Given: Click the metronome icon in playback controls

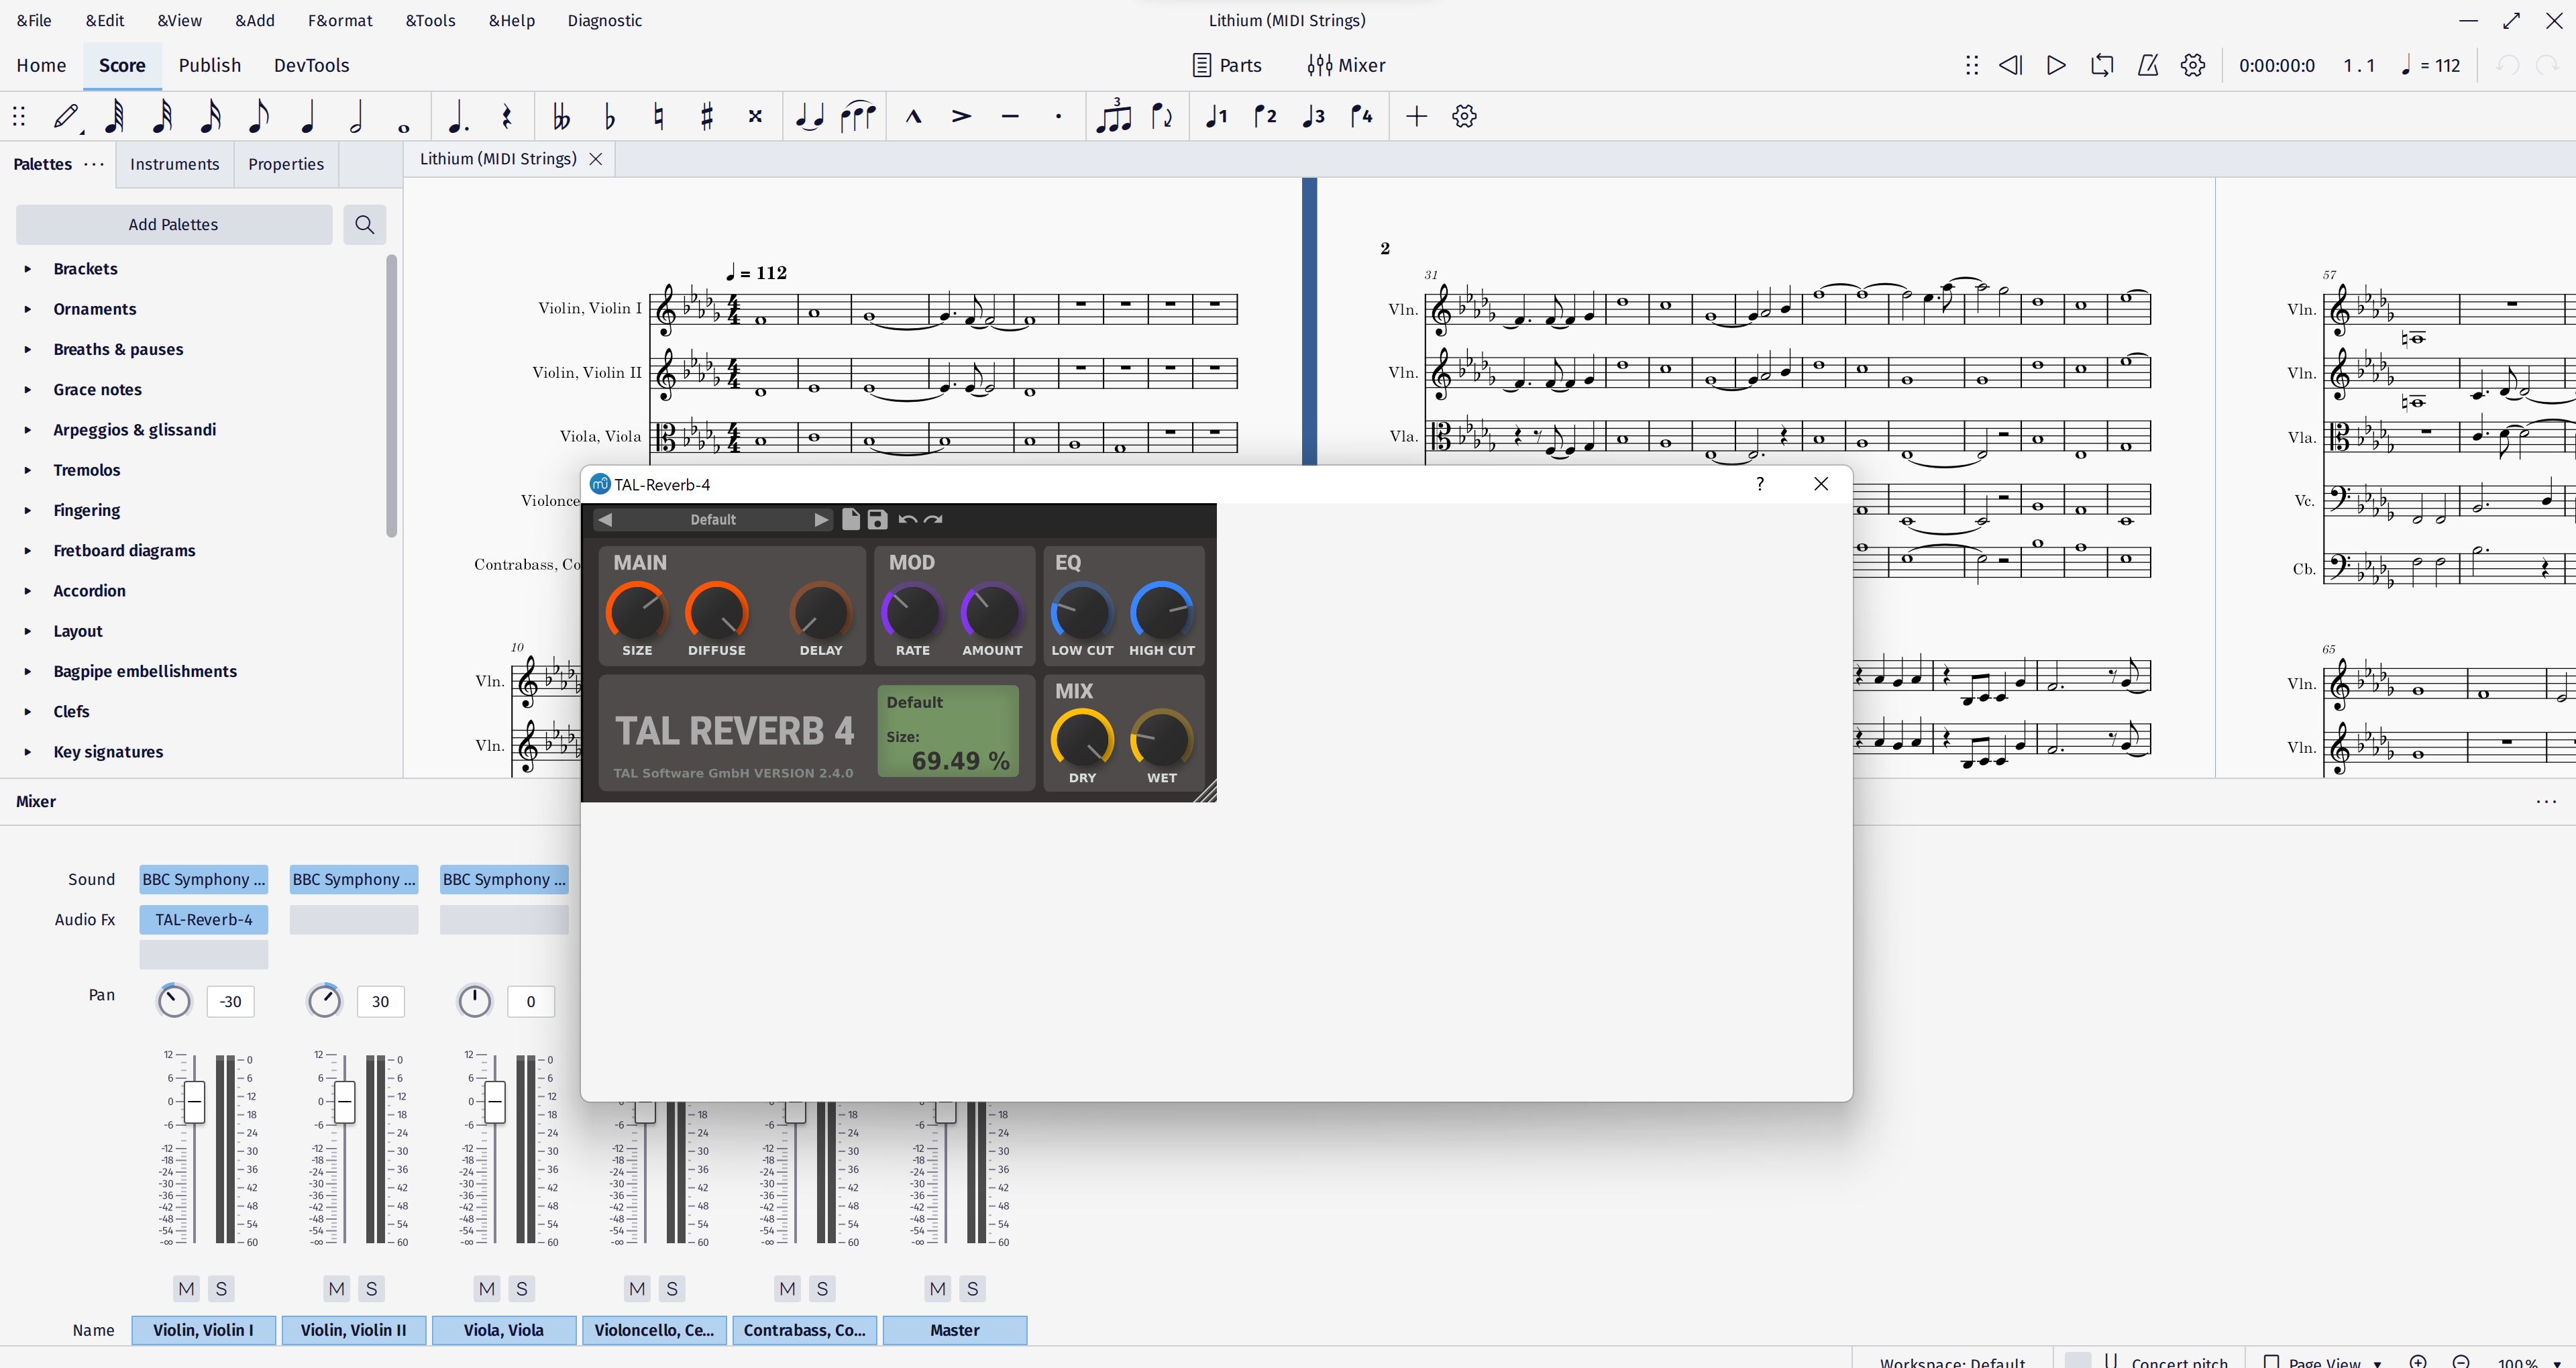Looking at the screenshot, I should pos(2148,65).
